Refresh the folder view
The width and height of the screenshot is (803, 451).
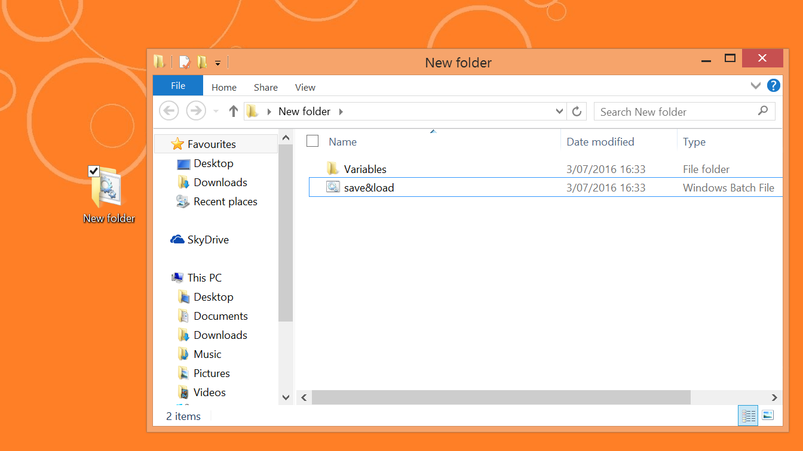pyautogui.click(x=577, y=111)
